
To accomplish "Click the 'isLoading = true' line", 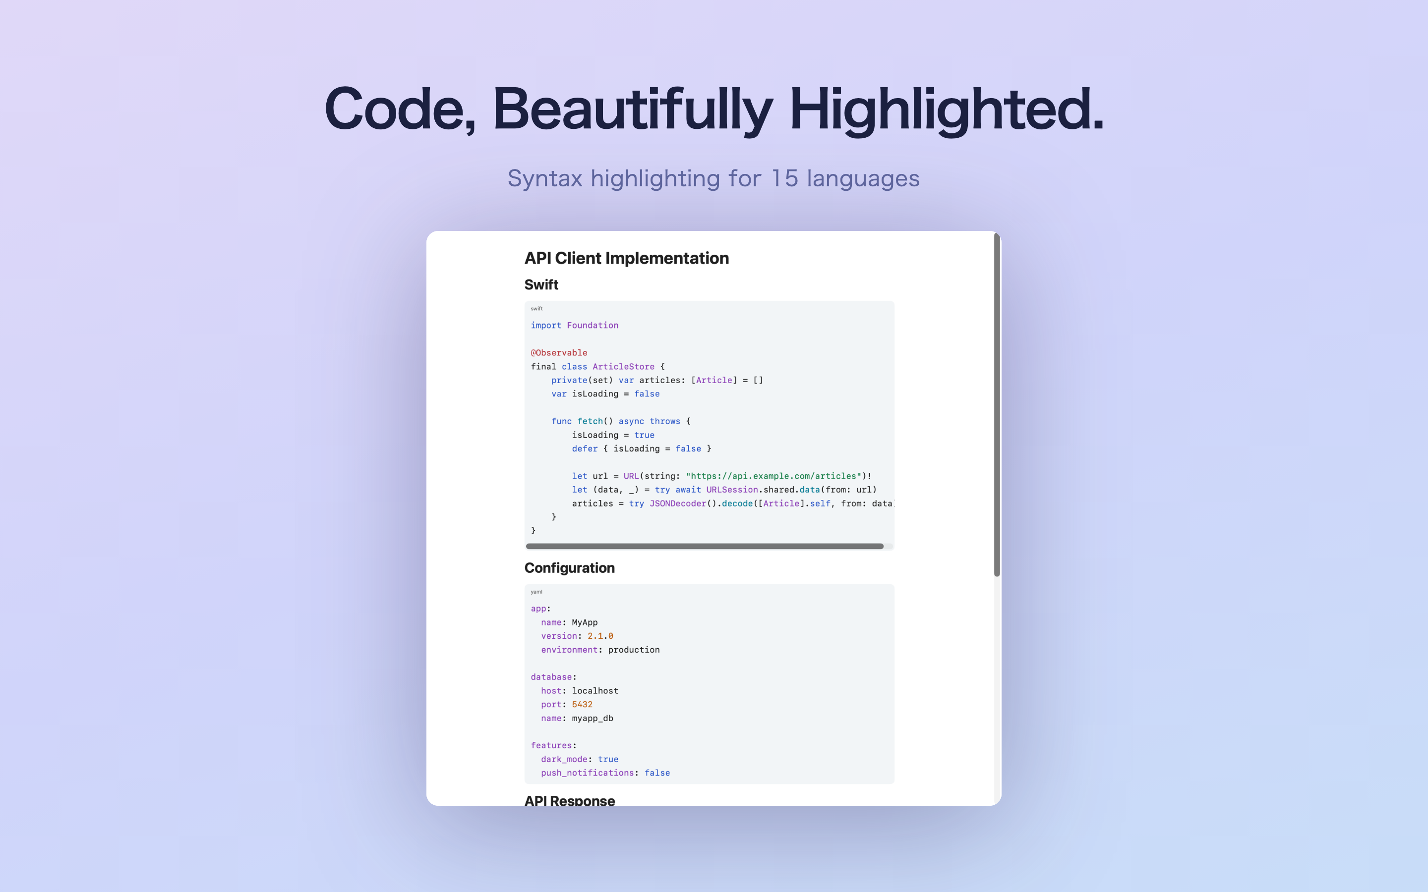I will pos(613,435).
